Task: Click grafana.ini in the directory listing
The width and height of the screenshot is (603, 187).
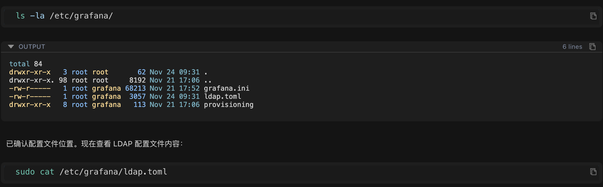Action: [226, 88]
